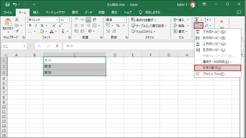This screenshot has width=246, height=138.
Task: Click the 書式 cells button
Action: coord(180,31)
